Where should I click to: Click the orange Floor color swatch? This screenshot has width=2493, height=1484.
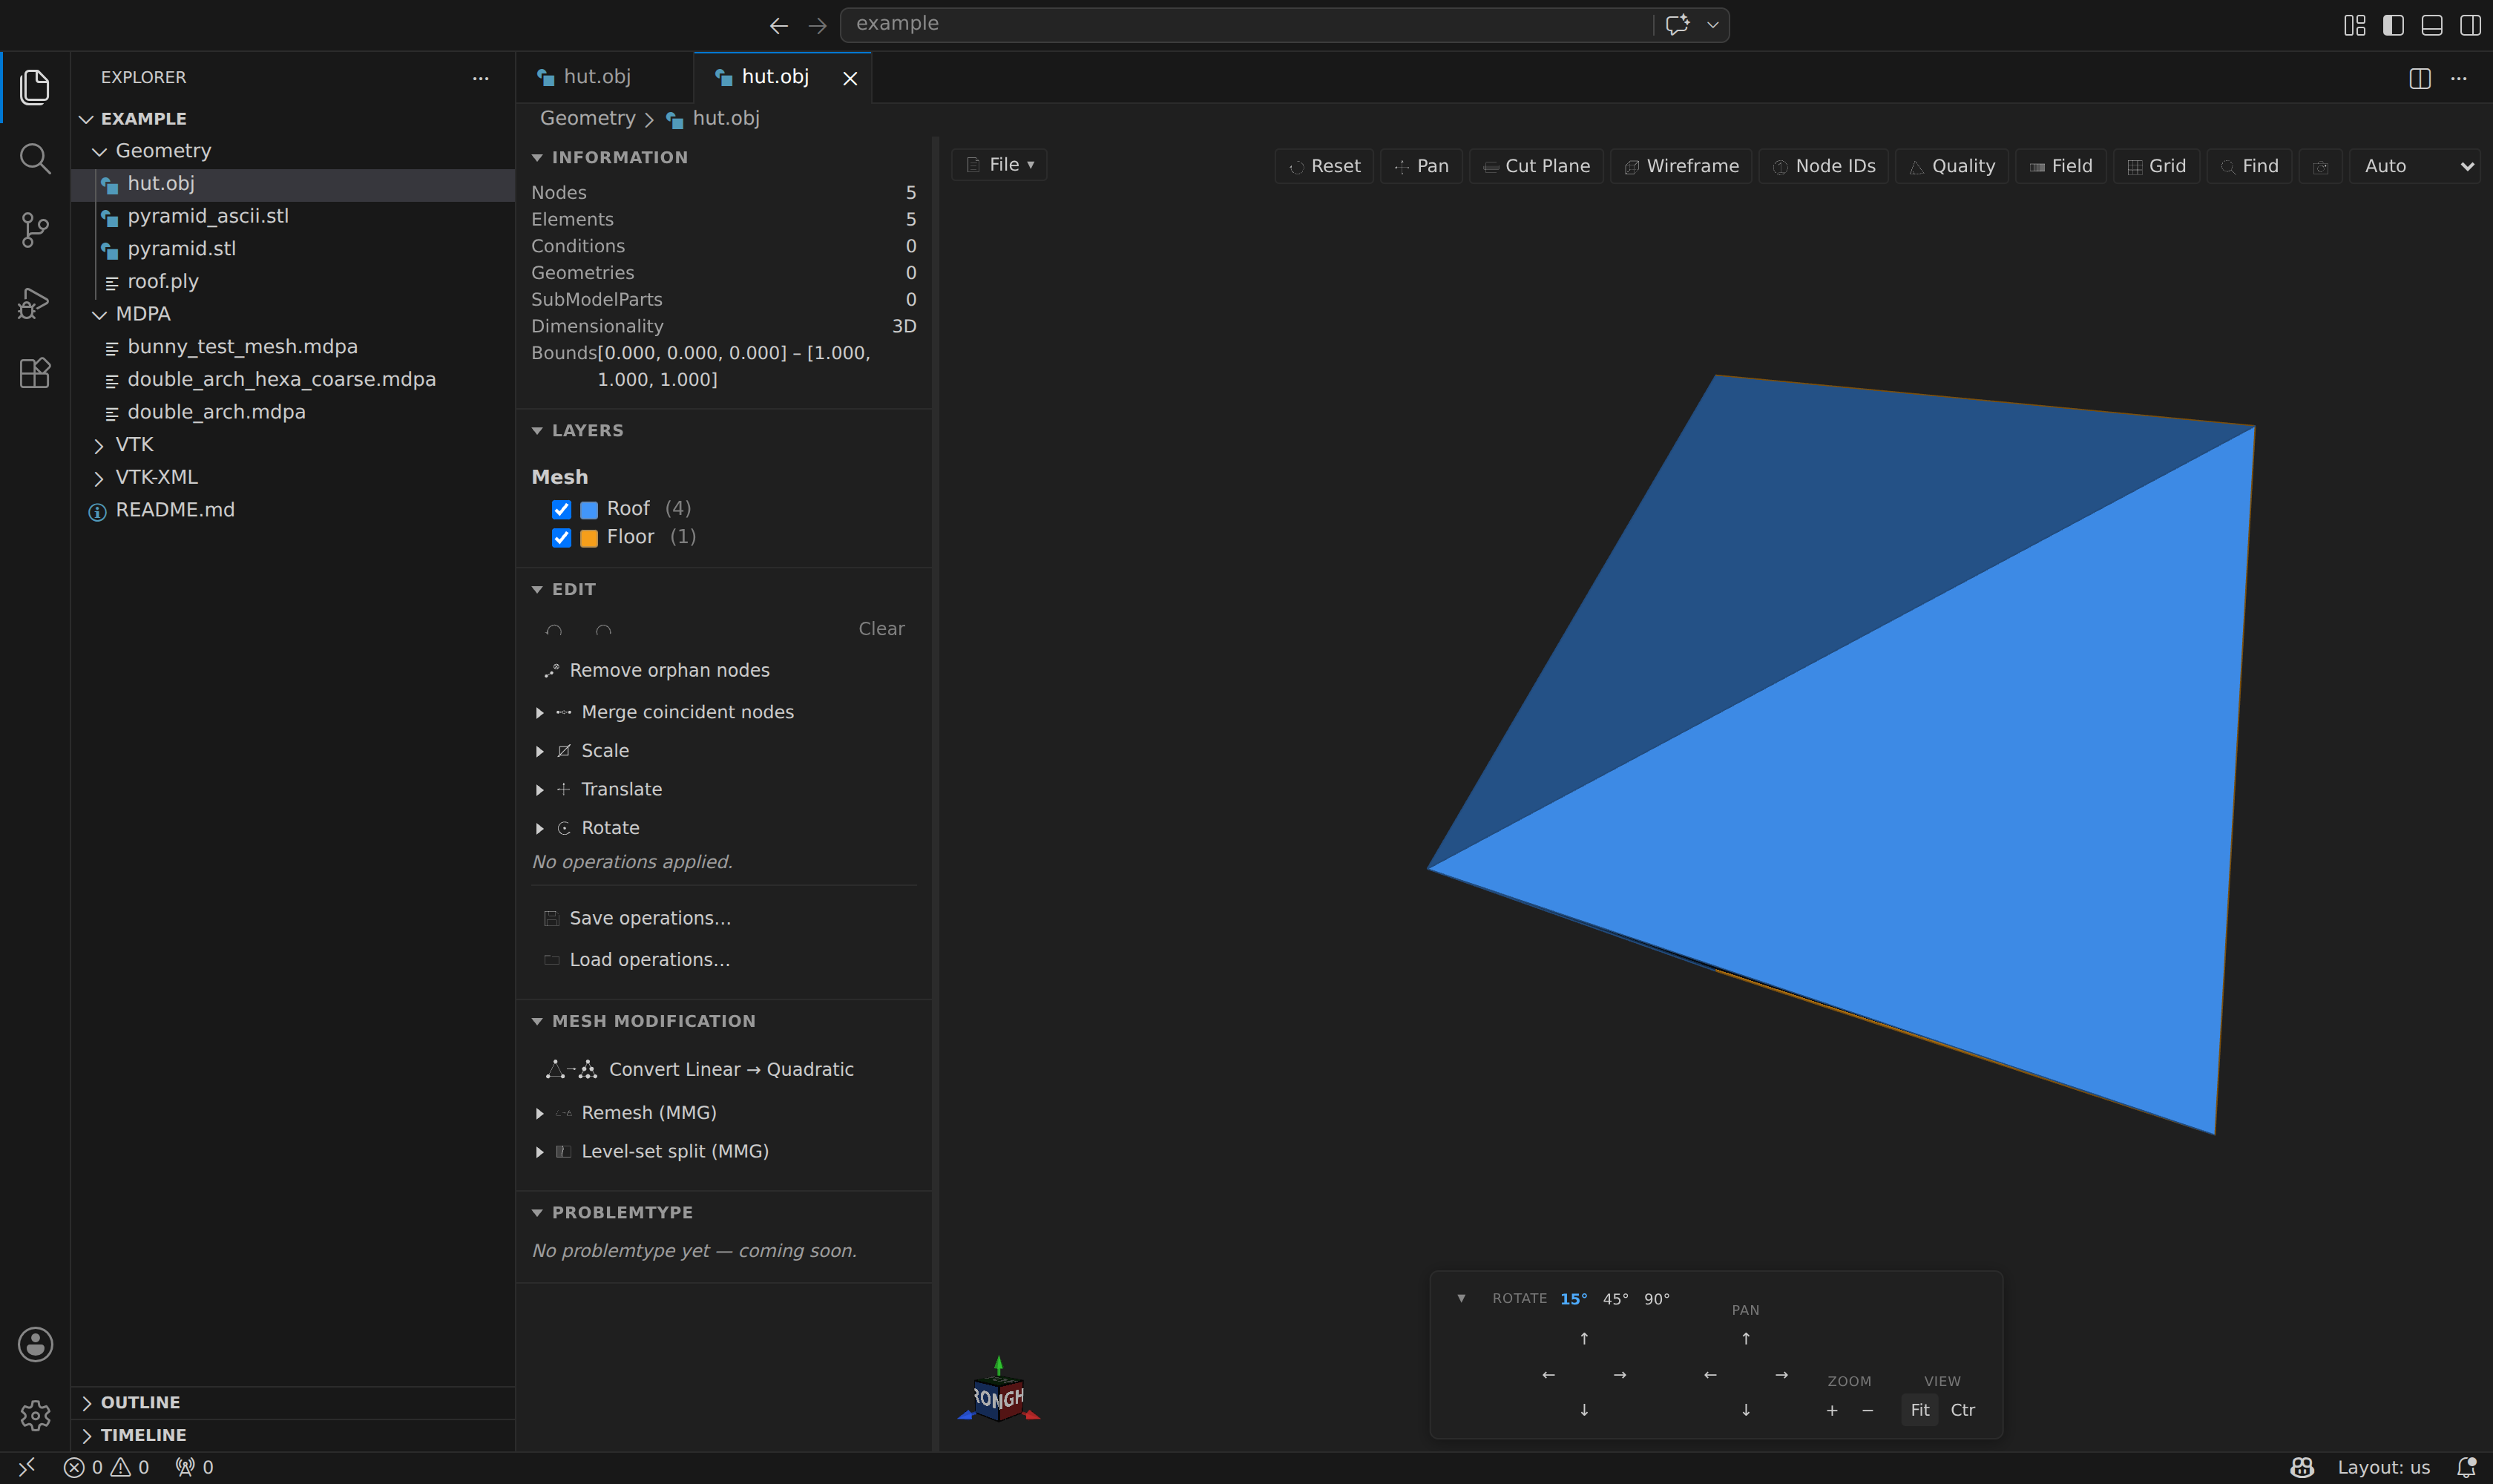(x=589, y=537)
